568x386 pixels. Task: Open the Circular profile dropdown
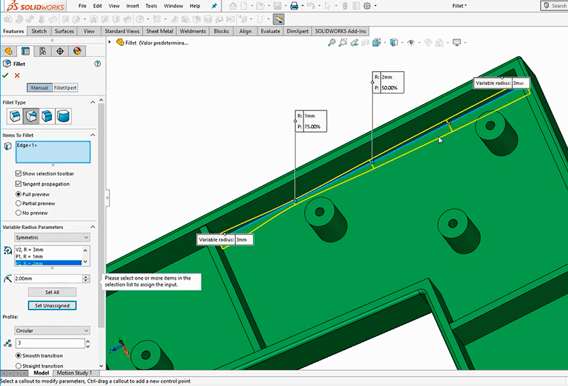52,330
